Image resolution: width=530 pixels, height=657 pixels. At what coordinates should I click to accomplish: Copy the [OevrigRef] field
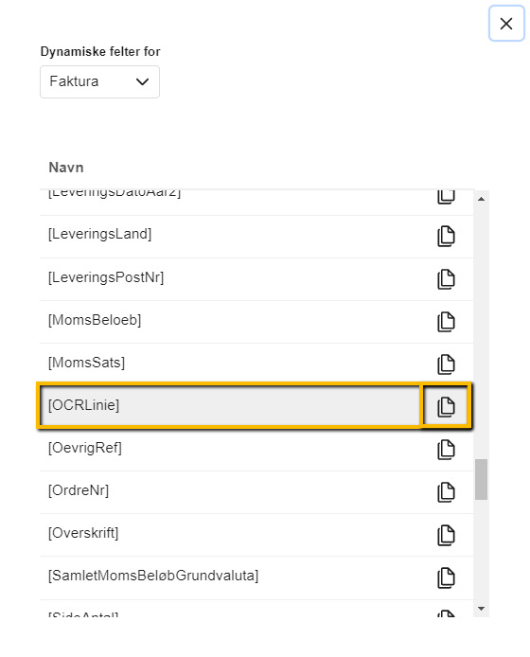click(x=446, y=450)
